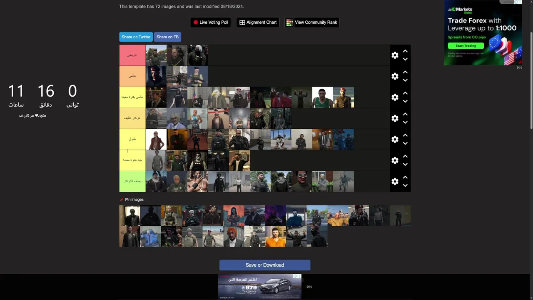The image size is (533, 300).
Task: Select man holding boombox thumbnail
Action: [x=239, y=160]
